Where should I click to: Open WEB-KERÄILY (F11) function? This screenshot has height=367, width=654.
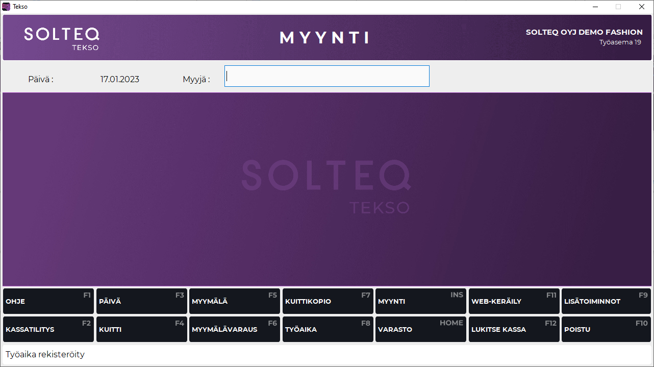pos(514,301)
